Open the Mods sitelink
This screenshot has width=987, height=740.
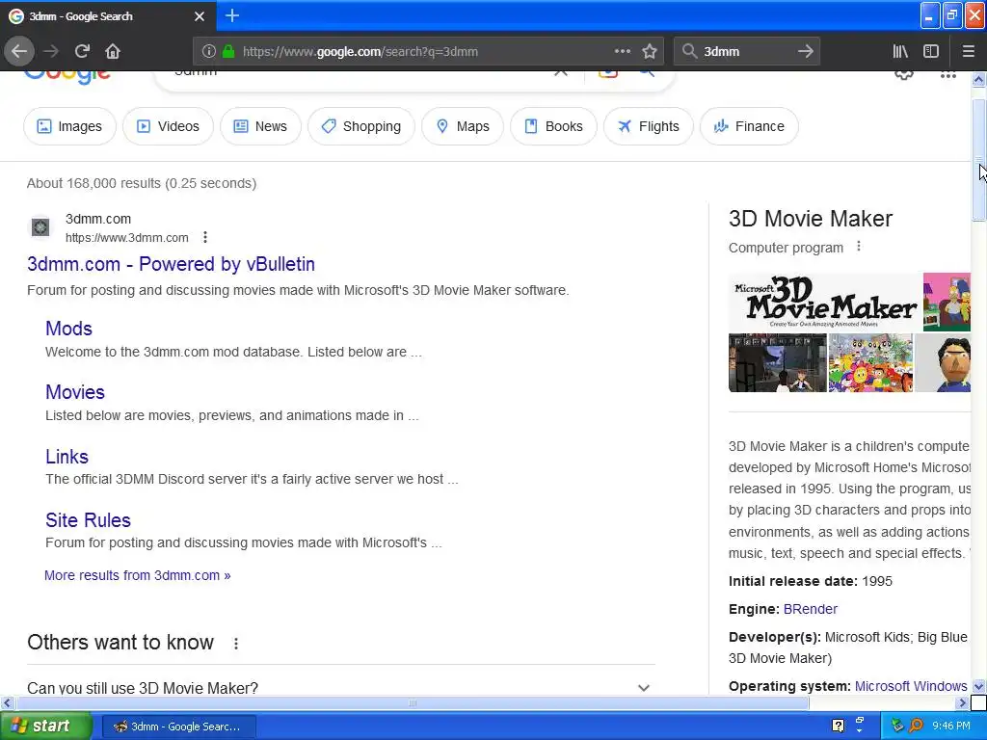click(68, 329)
